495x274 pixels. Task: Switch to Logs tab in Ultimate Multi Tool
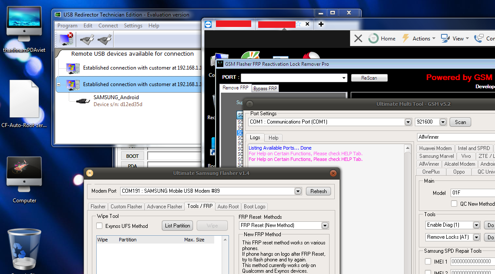(255, 137)
